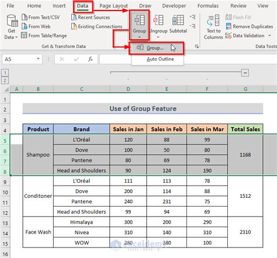Click the 'Face Wash' product cell
277x258 pixels.
pos(38,232)
